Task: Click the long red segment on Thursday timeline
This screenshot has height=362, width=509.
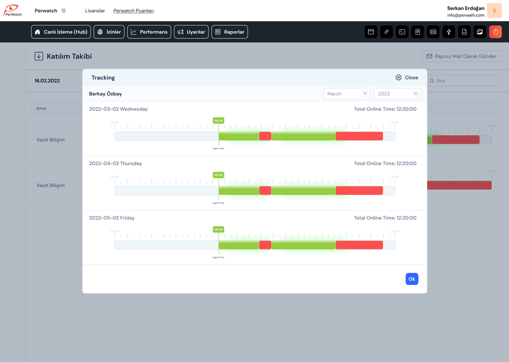Action: (x=359, y=191)
